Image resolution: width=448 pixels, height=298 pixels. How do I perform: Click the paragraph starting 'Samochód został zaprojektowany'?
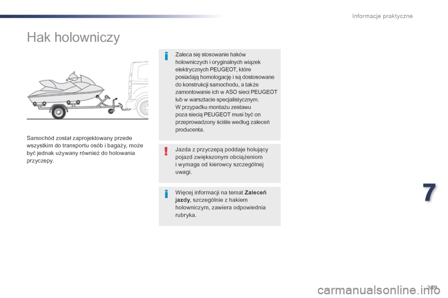pyautogui.click(x=85, y=149)
